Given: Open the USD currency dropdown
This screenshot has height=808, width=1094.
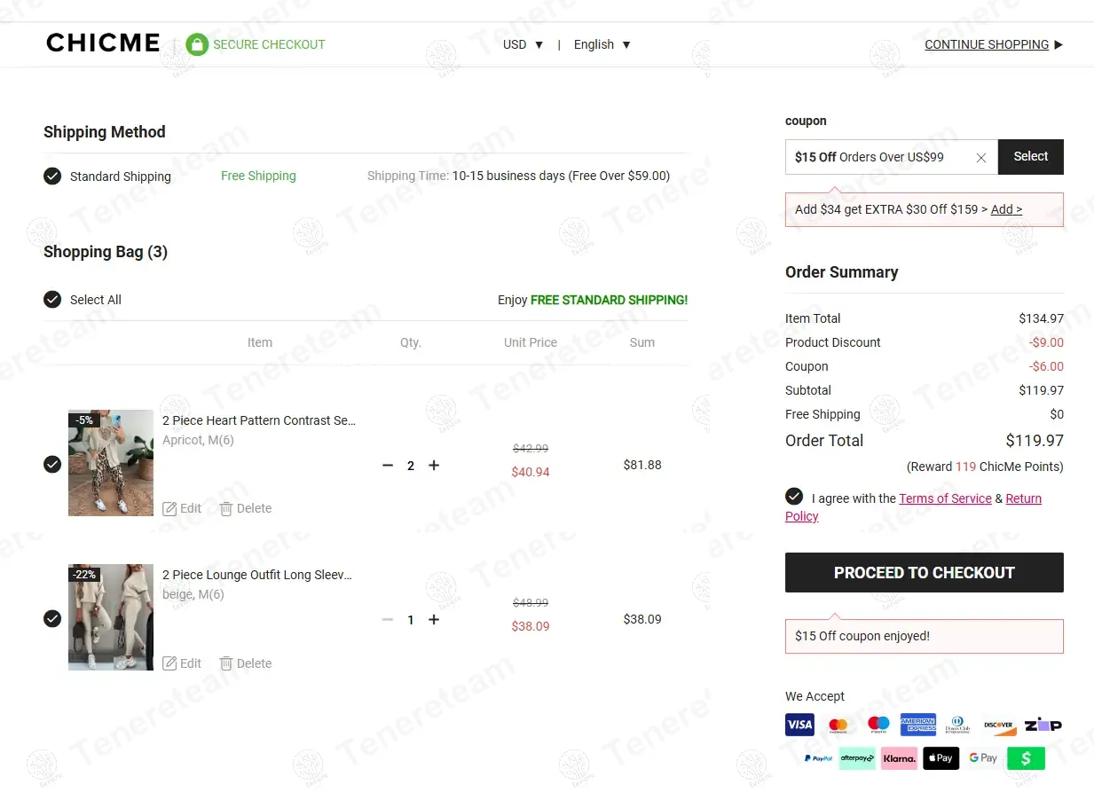Looking at the screenshot, I should point(523,44).
